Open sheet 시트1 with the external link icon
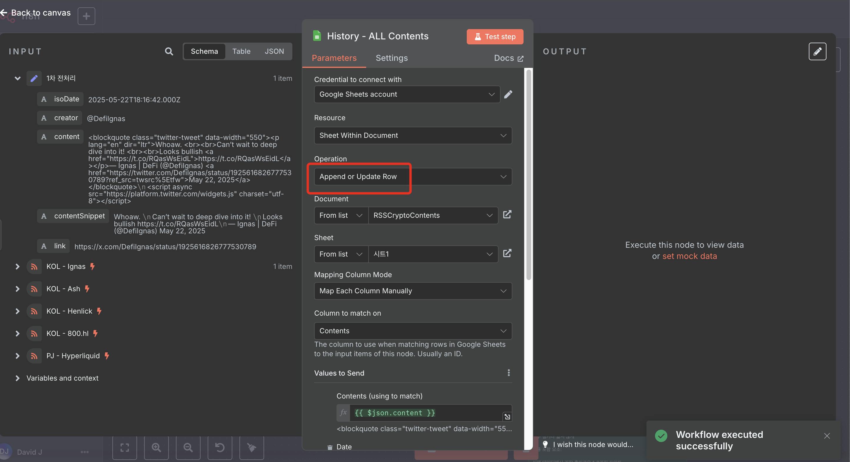This screenshot has height=462, width=850. pos(507,253)
